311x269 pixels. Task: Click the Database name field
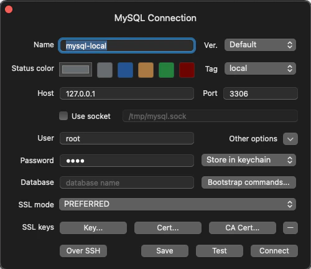[127, 182]
